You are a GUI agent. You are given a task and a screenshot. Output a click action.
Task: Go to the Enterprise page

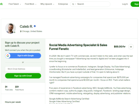pyautogui.click(x=63, y=4)
